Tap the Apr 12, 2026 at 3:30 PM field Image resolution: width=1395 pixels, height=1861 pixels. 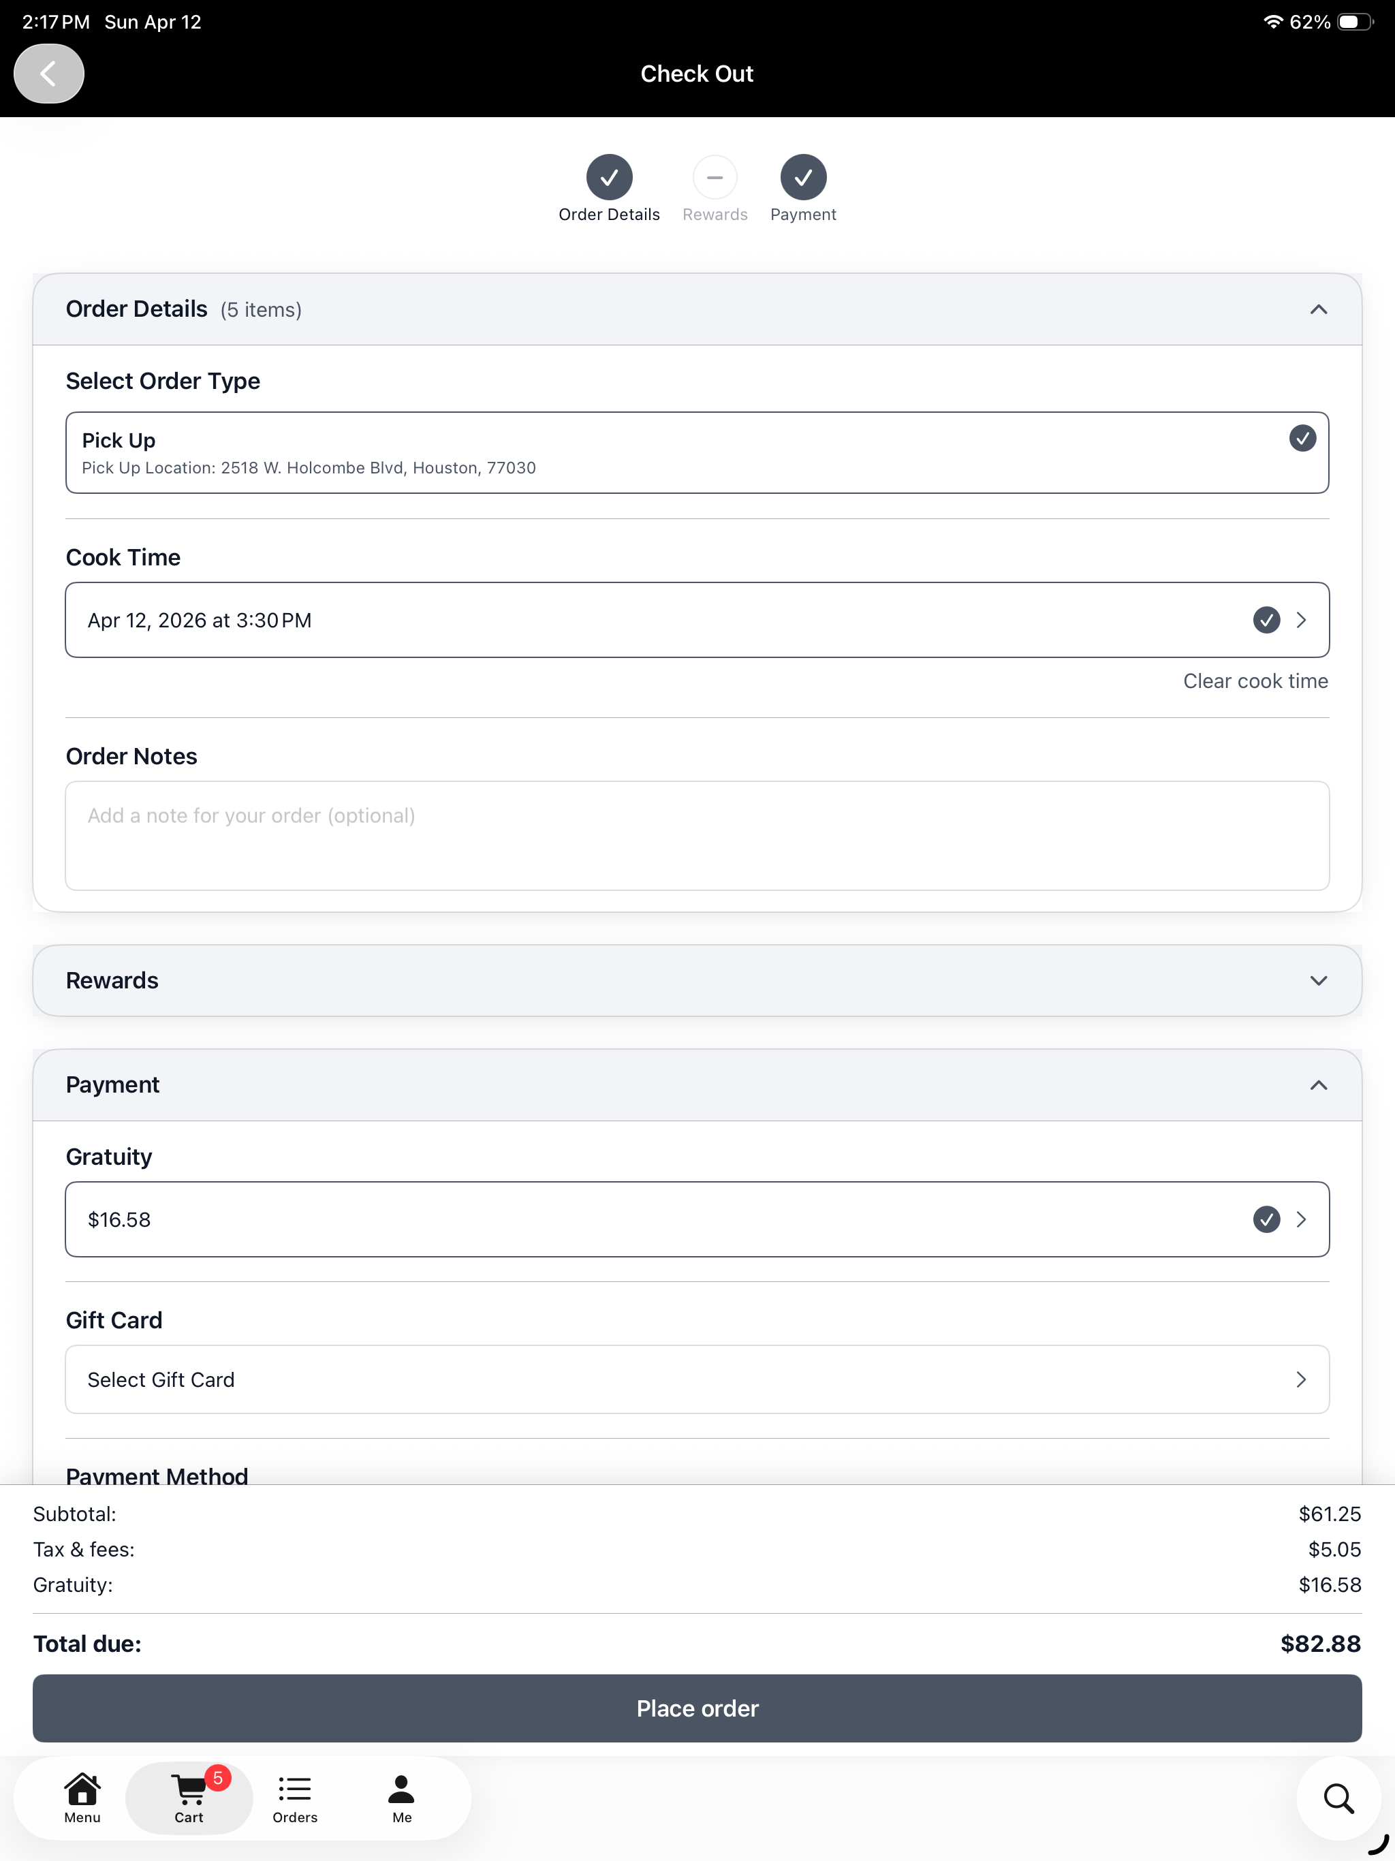(x=697, y=620)
